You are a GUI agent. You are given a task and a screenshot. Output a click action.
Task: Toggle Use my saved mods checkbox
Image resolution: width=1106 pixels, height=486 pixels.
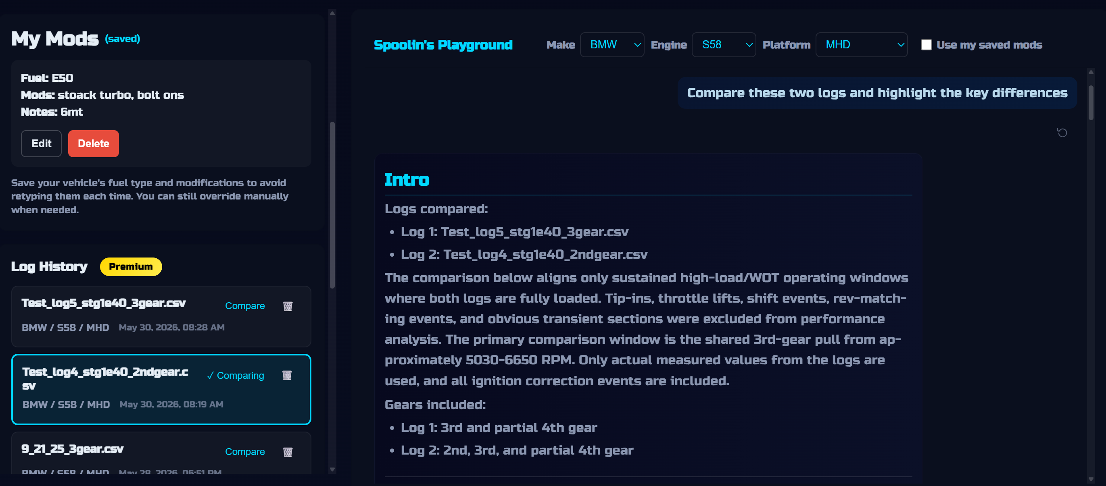926,45
